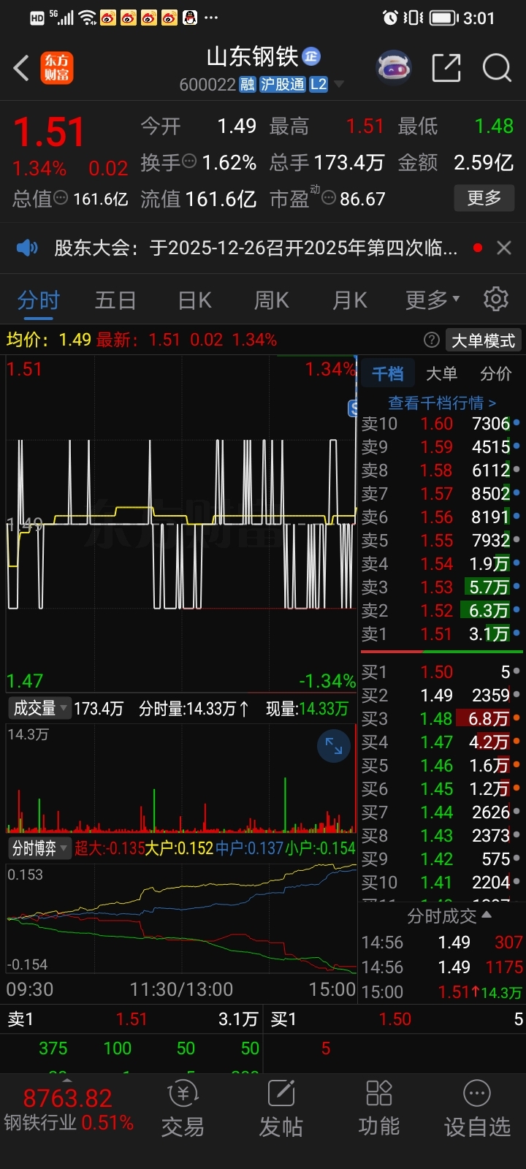Tap the intraday price line chart
This screenshot has width=526, height=1169.
coord(181,524)
